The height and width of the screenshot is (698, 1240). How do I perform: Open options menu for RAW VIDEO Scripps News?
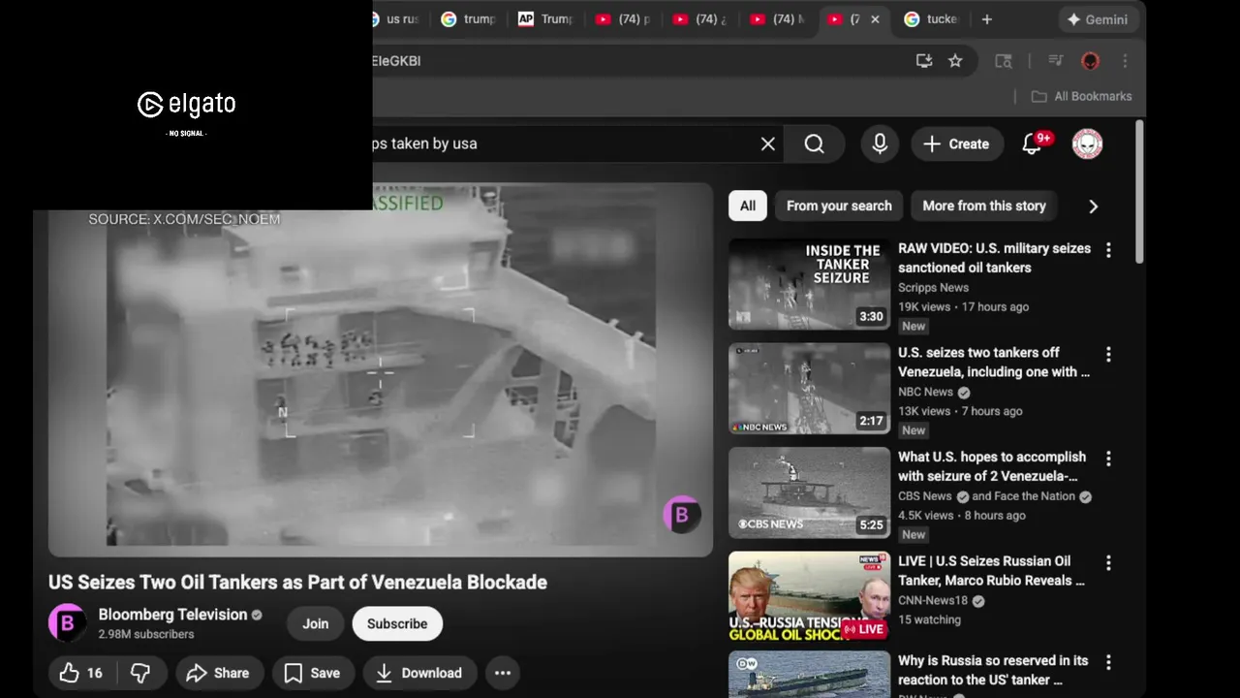coord(1108,250)
